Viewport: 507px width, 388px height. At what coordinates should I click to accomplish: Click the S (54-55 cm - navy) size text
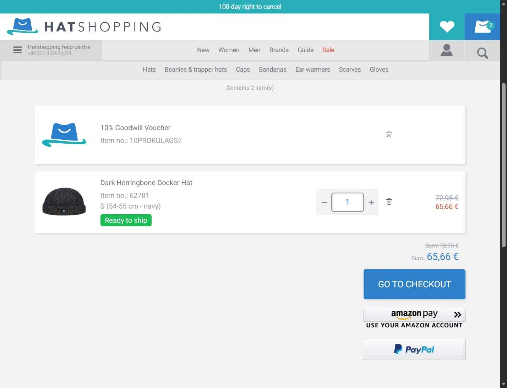pyautogui.click(x=130, y=206)
